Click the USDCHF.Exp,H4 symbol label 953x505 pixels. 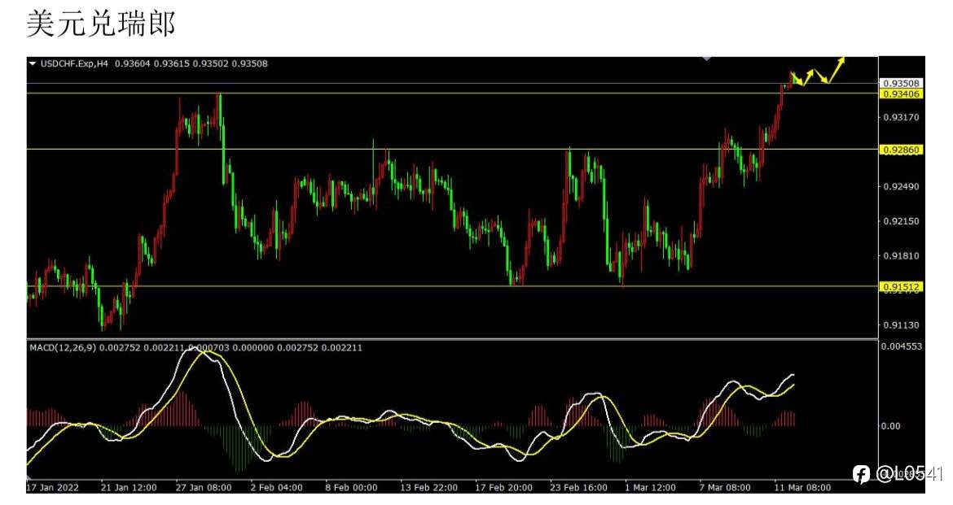point(74,63)
